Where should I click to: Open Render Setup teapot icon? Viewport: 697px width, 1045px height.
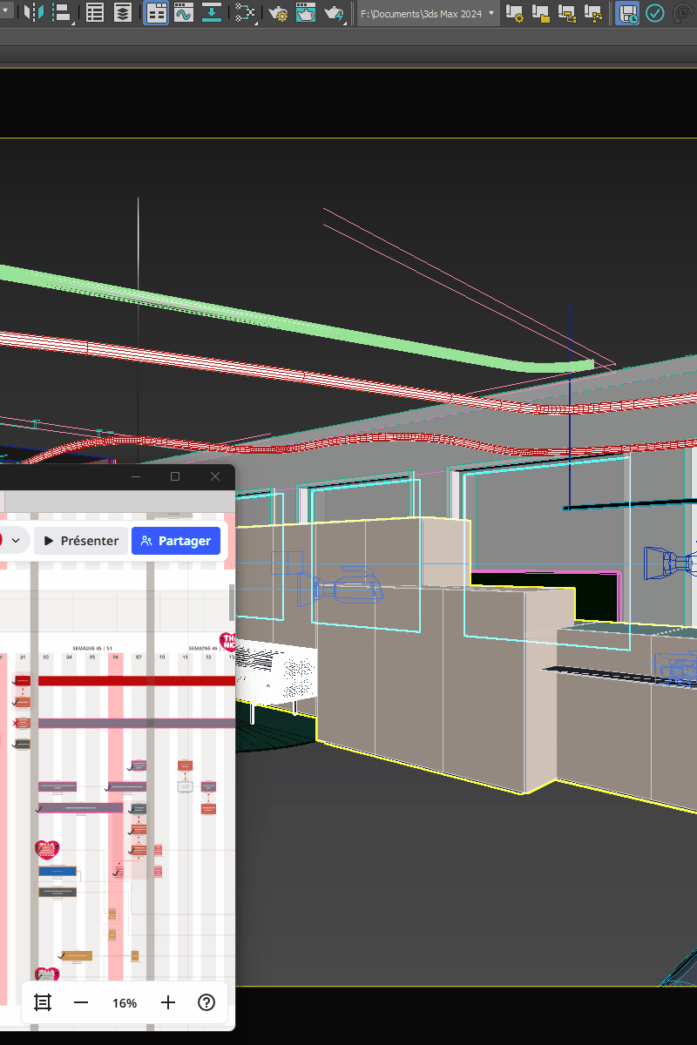tap(278, 13)
